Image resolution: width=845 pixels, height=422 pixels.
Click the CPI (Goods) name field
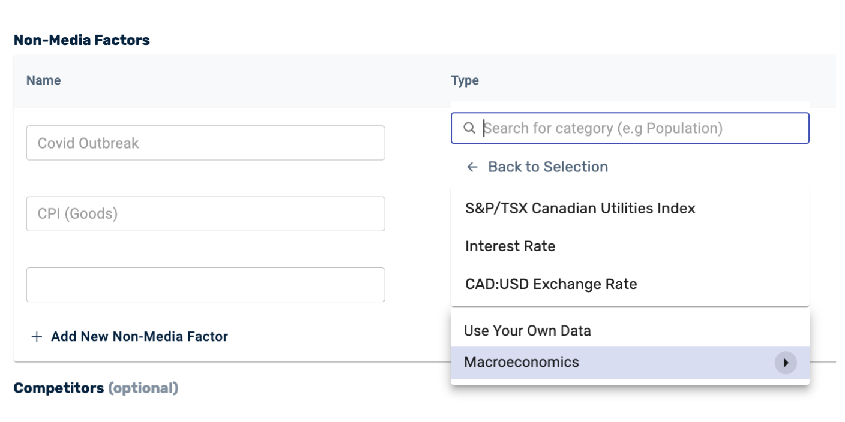(205, 213)
